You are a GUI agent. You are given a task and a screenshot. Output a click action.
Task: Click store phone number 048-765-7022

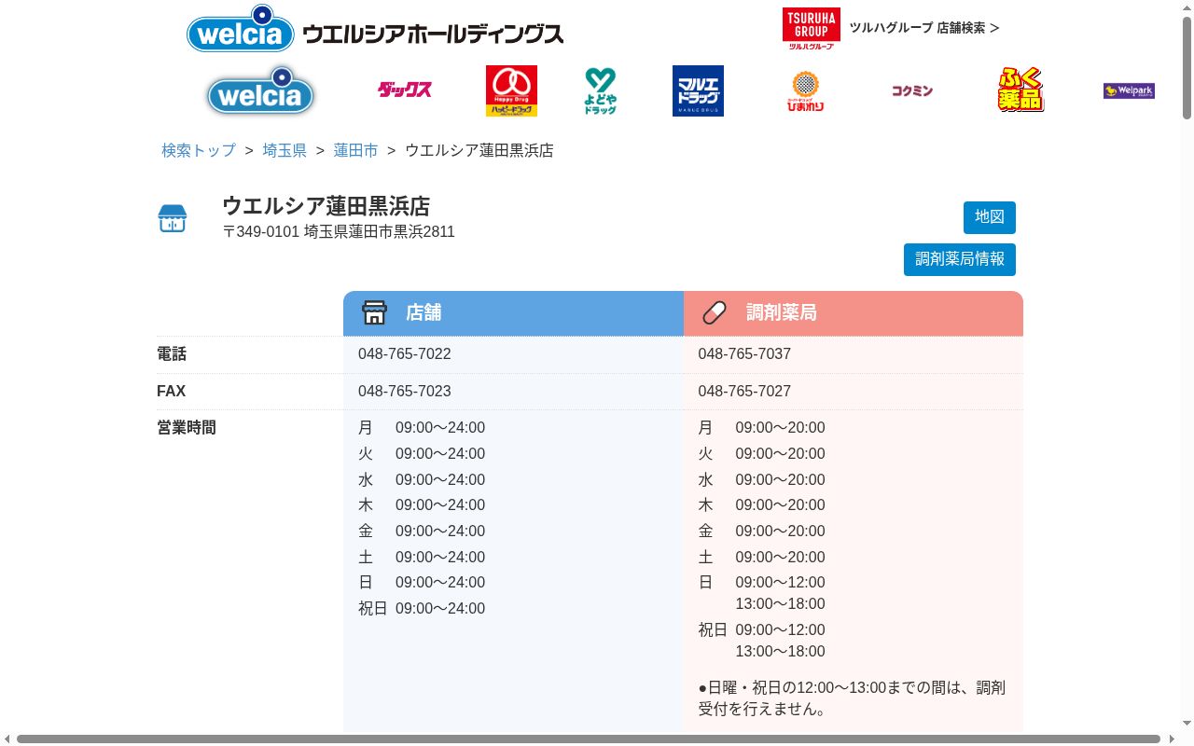(405, 354)
